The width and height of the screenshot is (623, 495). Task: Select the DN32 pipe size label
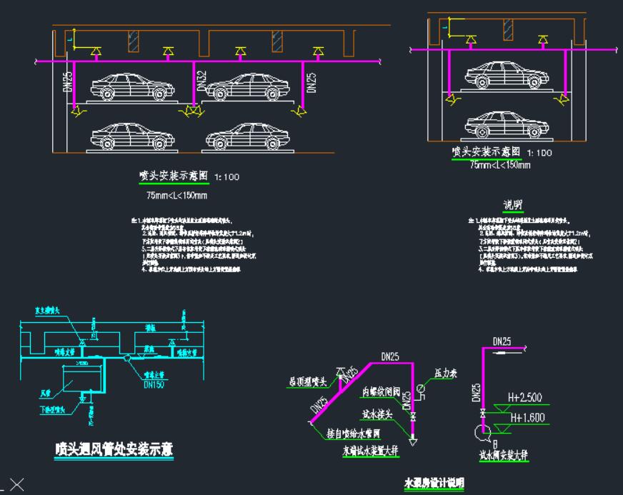pyautogui.click(x=202, y=81)
